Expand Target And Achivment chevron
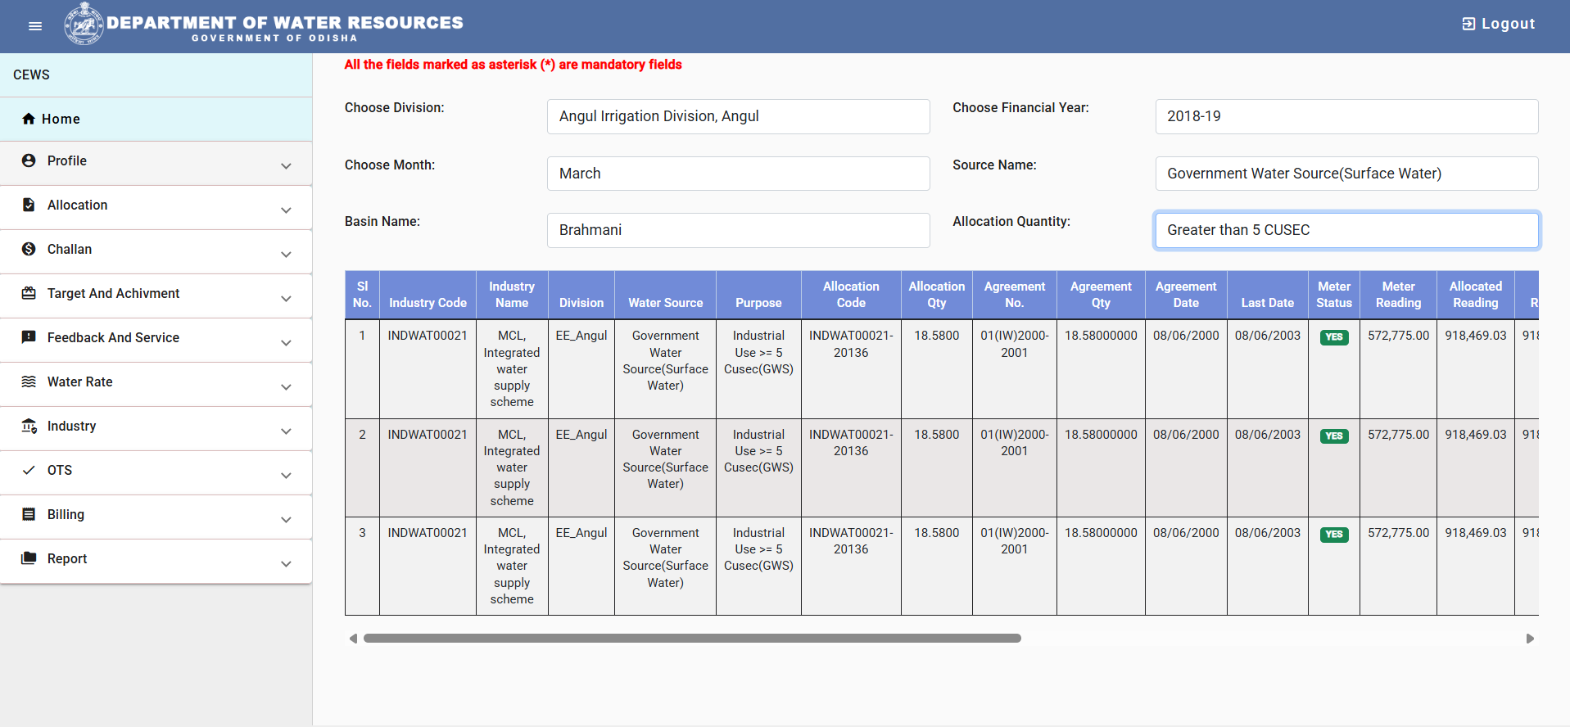The width and height of the screenshot is (1570, 727). click(286, 299)
